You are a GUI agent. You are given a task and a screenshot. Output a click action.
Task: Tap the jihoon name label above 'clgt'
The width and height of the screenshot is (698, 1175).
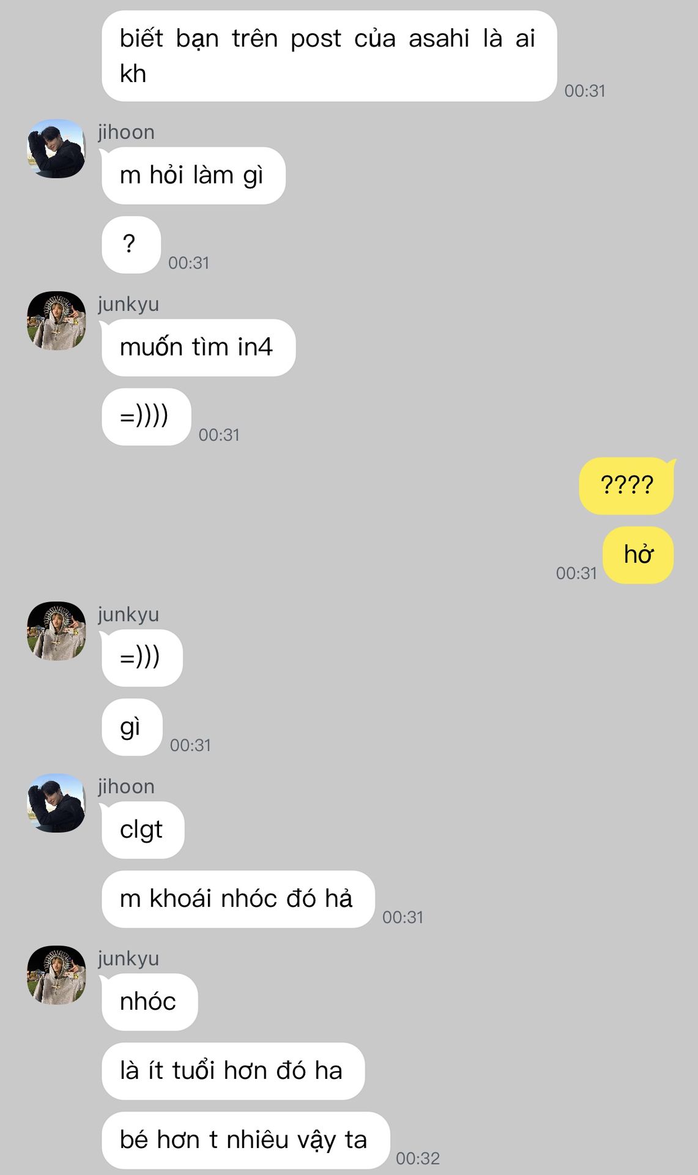coord(126,786)
